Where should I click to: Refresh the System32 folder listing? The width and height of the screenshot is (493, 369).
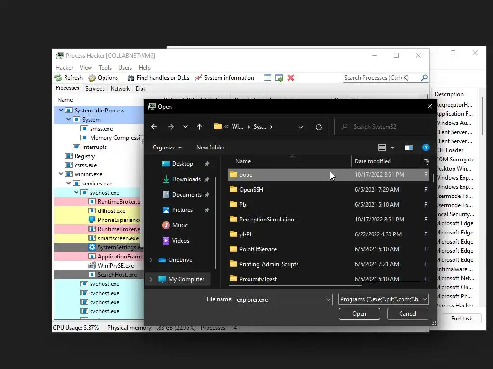pyautogui.click(x=319, y=127)
